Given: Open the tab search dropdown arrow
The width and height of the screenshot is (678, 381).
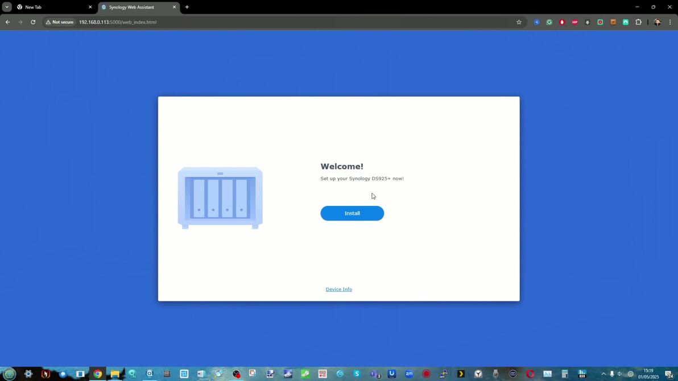Looking at the screenshot, I should point(7,7).
